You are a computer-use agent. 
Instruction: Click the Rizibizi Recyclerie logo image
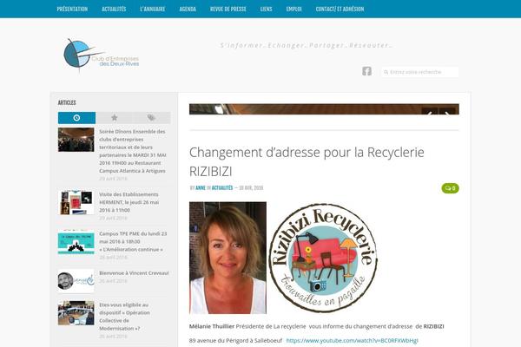pos(323,258)
